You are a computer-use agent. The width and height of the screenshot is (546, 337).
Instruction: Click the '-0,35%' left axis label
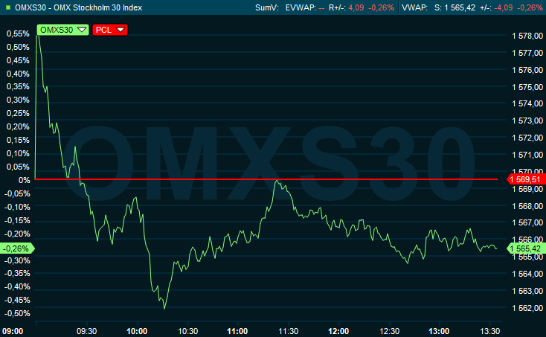17,274
